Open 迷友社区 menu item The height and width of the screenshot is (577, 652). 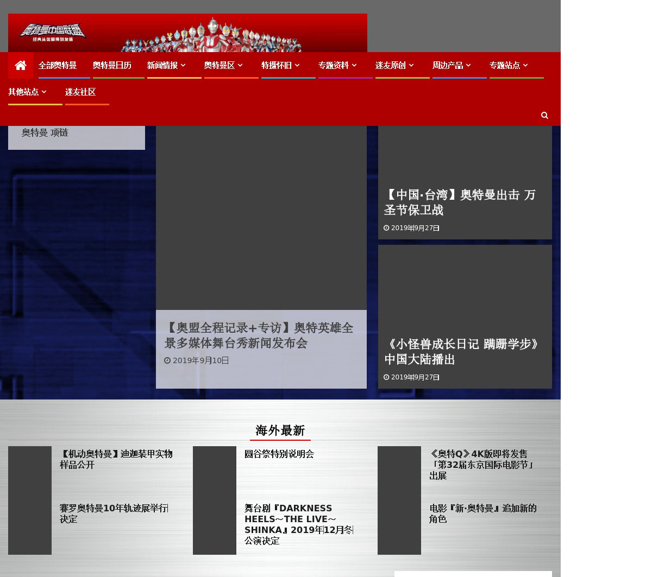[80, 92]
